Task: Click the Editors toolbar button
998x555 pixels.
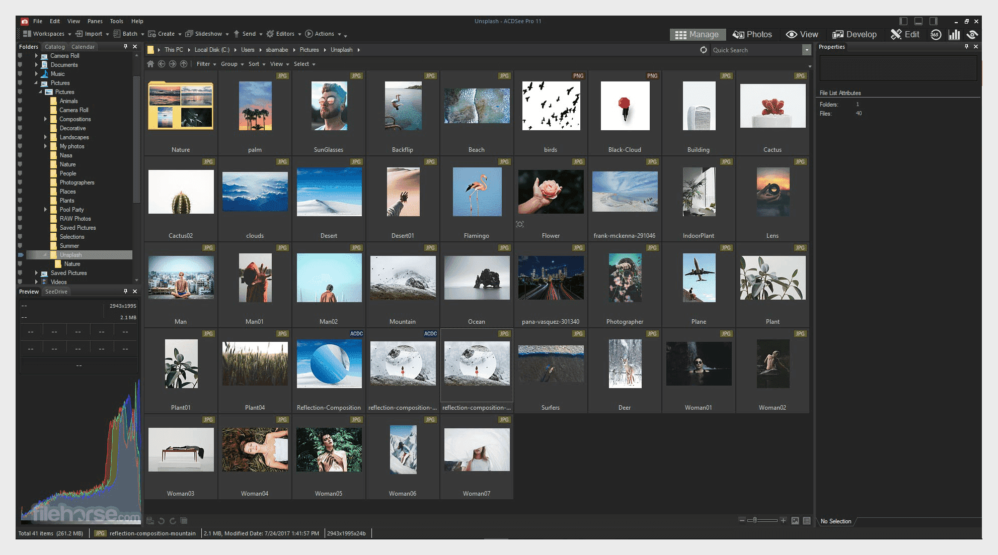Action: pyautogui.click(x=284, y=34)
